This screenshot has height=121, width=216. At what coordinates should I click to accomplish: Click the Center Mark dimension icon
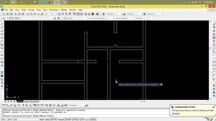(54, 105)
